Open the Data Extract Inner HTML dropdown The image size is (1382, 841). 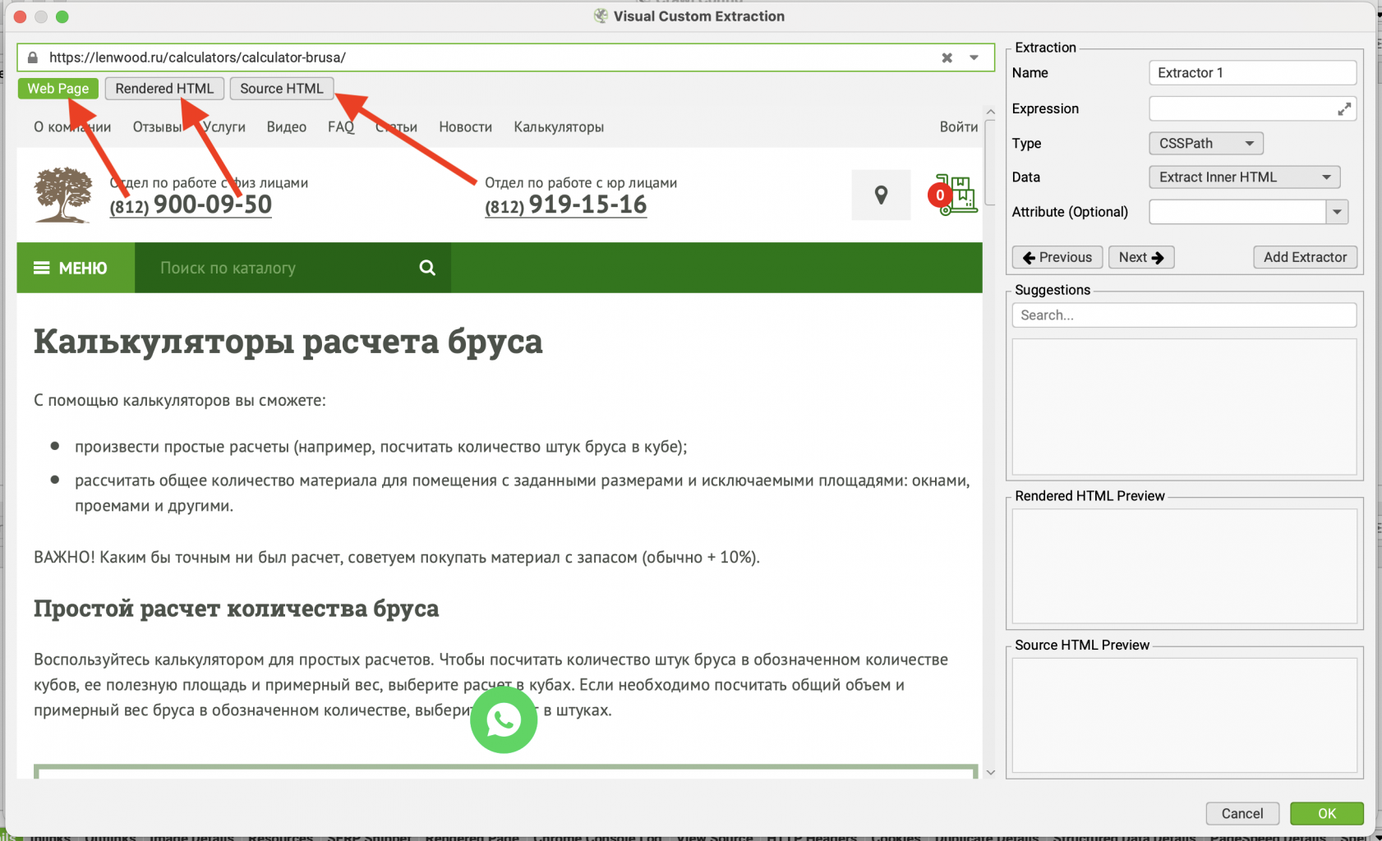[1244, 177]
